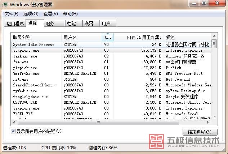
Task: Minimize the Task Manager window
Action: pos(195,4)
